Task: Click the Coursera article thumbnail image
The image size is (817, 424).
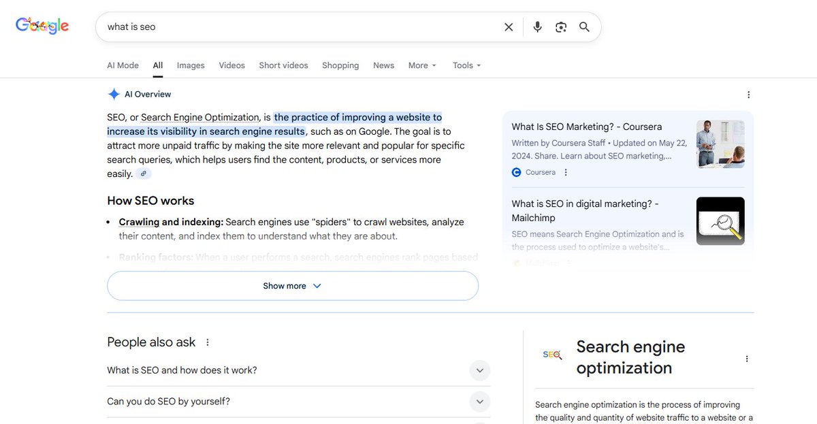Action: tap(720, 144)
